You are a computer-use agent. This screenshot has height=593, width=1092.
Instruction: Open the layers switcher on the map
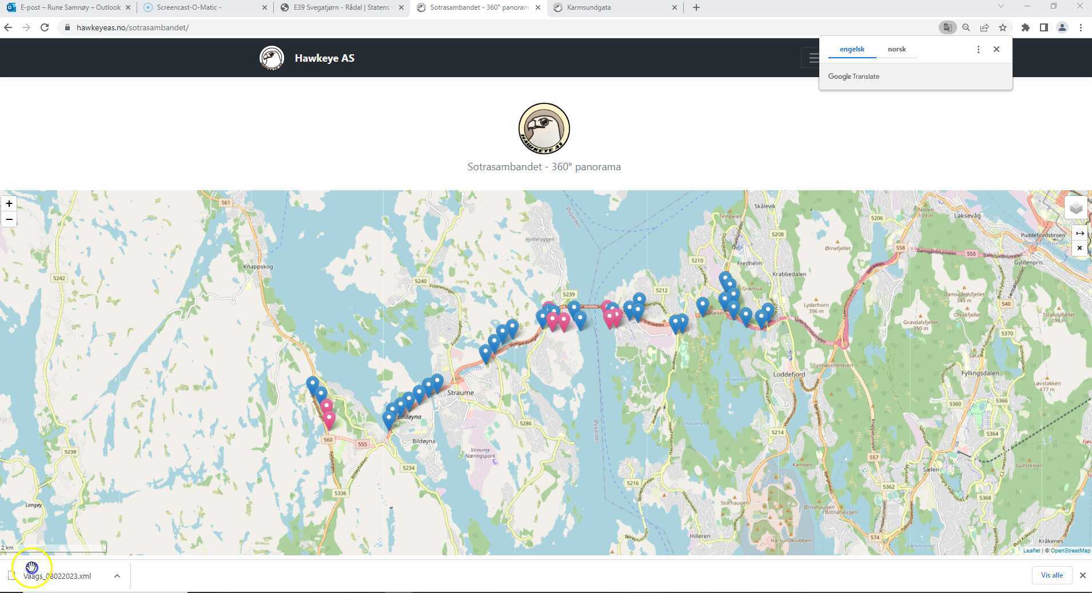pyautogui.click(x=1076, y=207)
